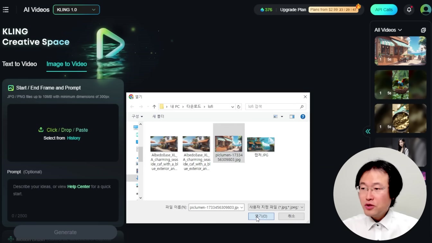Expand the filename combo box dropdown
Viewport: 432px width, 243px height.
point(242,207)
